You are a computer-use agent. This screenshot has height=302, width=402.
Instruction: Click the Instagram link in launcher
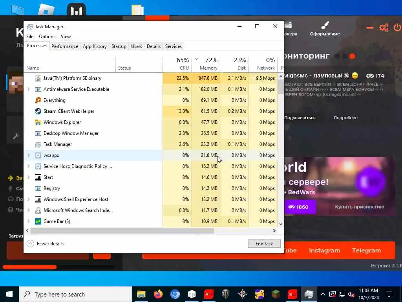324,250
